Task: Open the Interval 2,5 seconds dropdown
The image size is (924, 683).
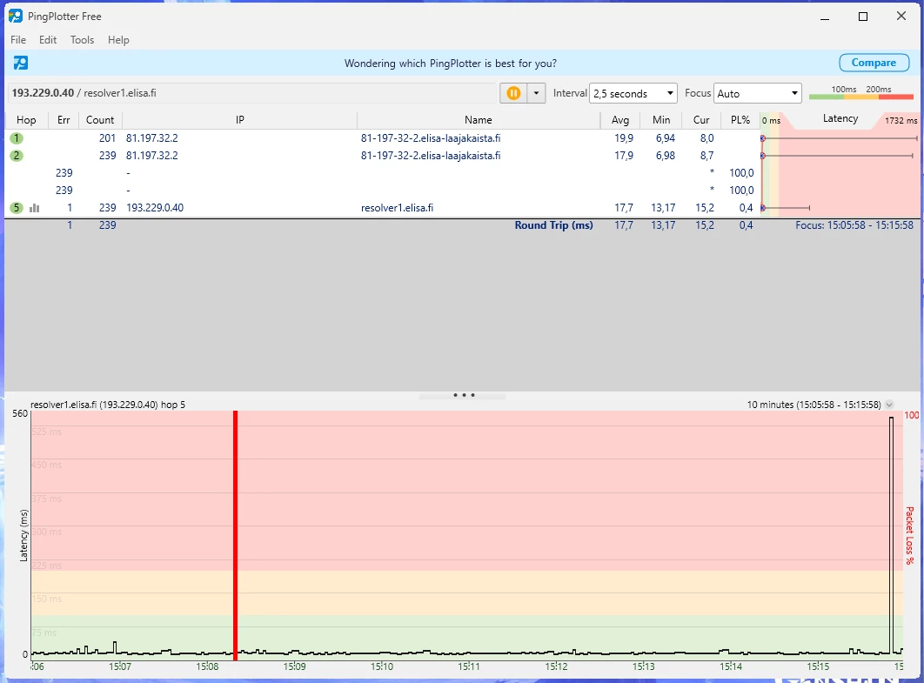Action: click(633, 93)
